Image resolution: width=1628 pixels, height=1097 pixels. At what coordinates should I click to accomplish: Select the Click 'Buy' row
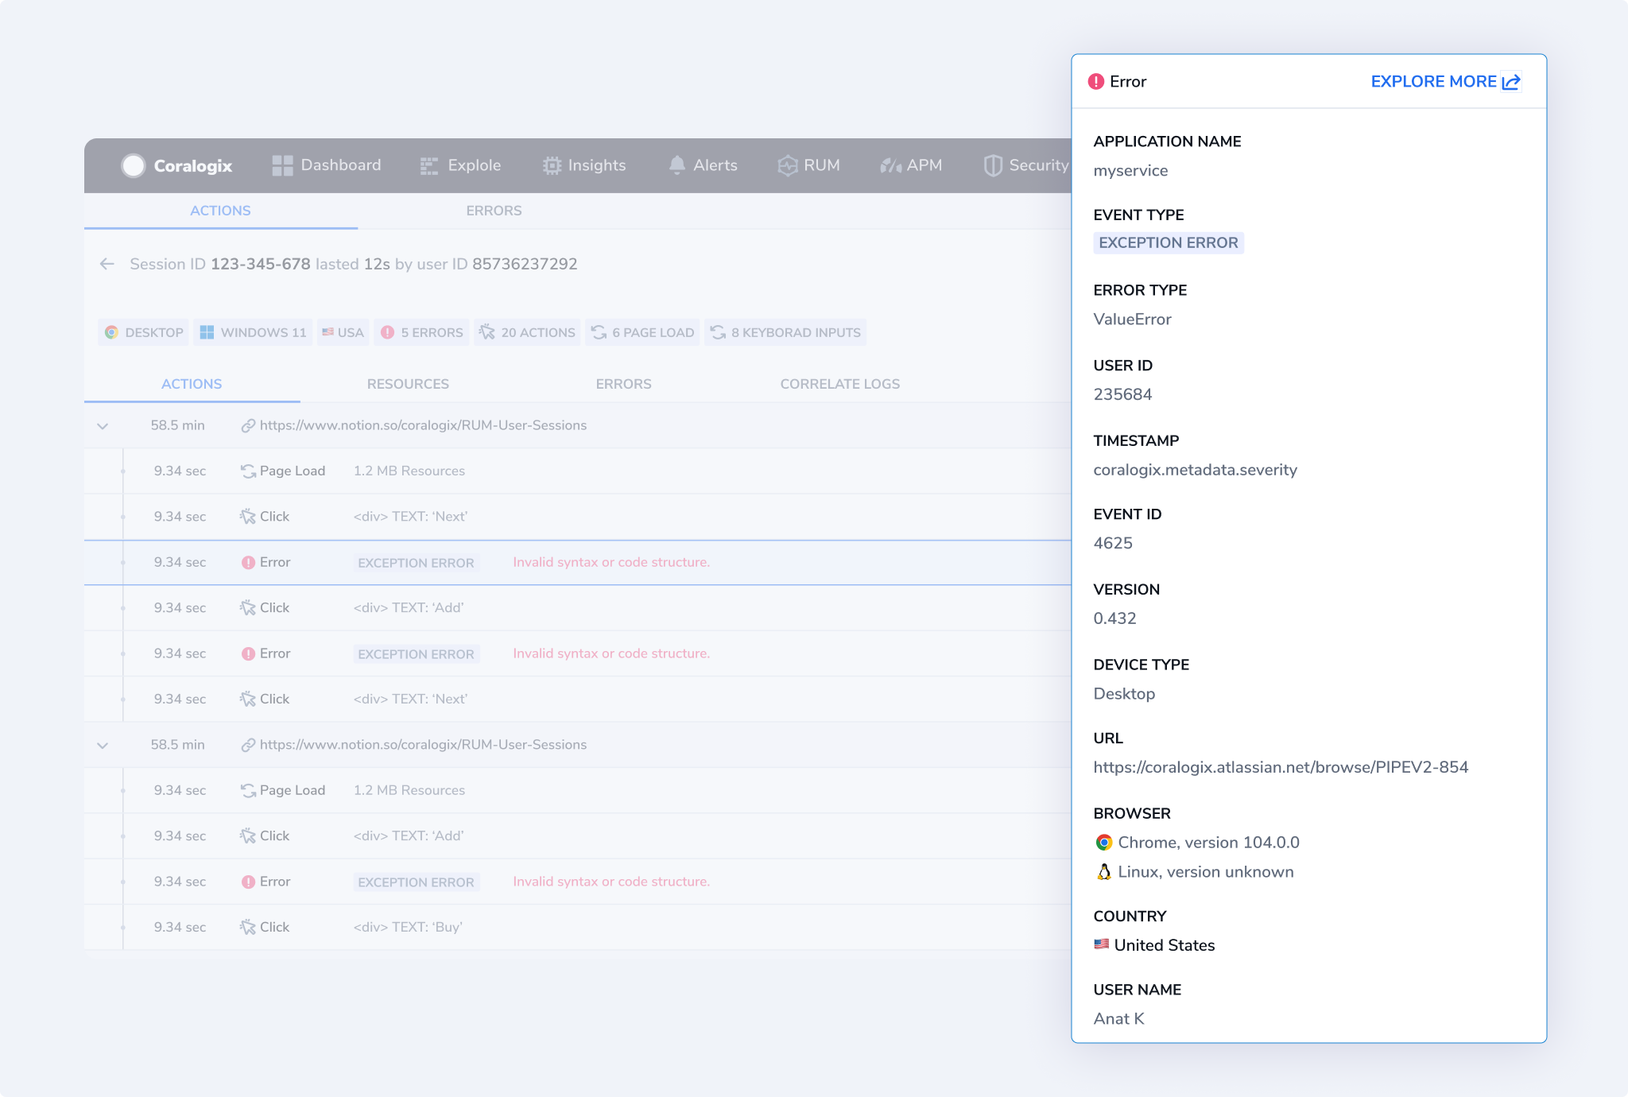[578, 928]
